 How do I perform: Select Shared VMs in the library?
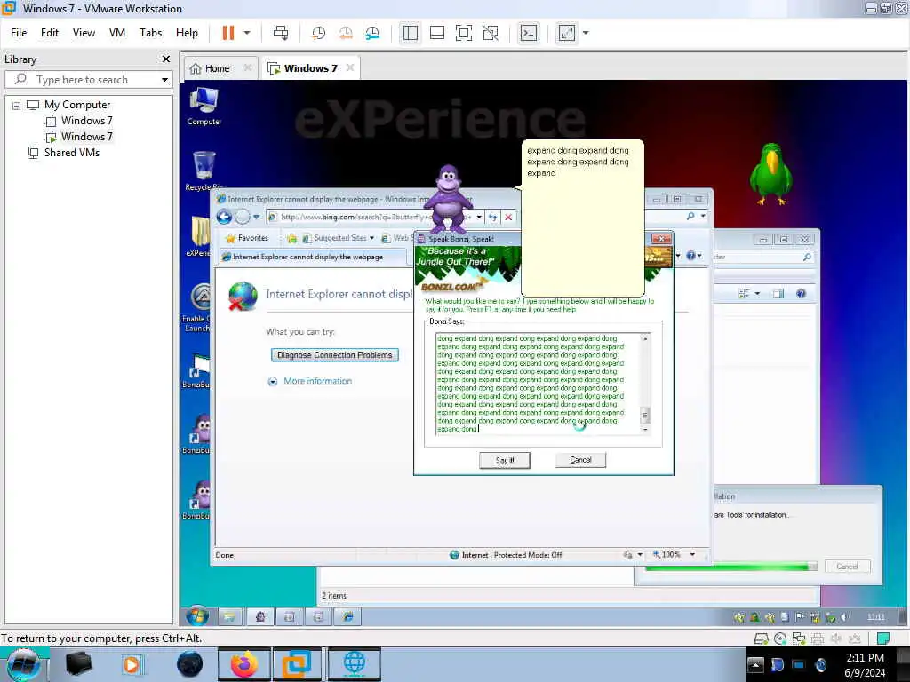pos(64,153)
